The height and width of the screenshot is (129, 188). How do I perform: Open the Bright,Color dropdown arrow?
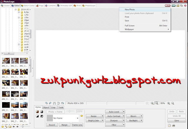tap(103, 121)
